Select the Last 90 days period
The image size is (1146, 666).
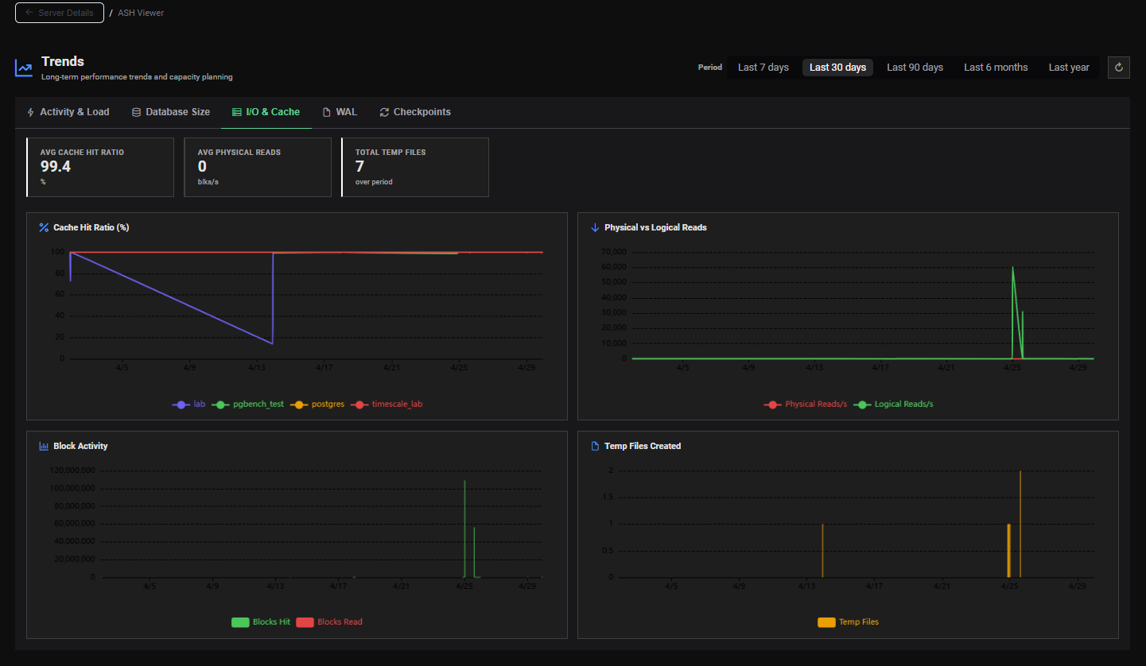(x=915, y=68)
